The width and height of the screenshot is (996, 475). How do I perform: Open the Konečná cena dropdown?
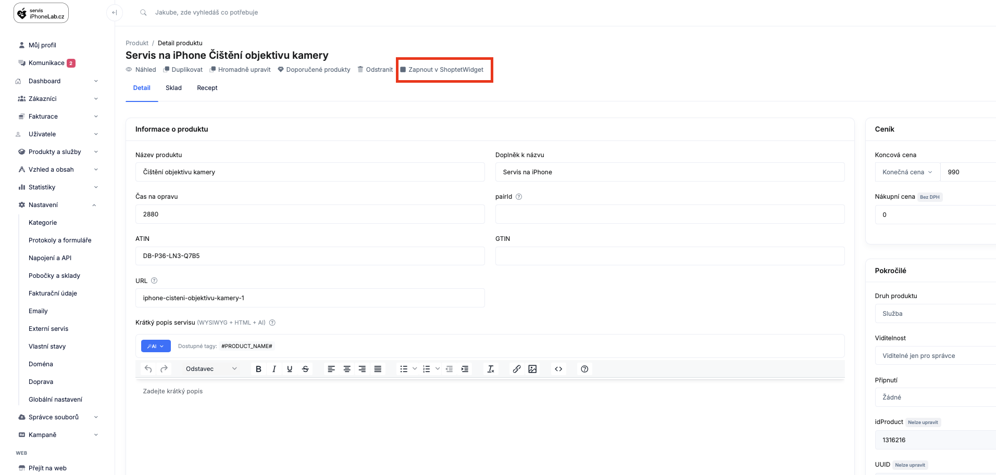tap(907, 172)
